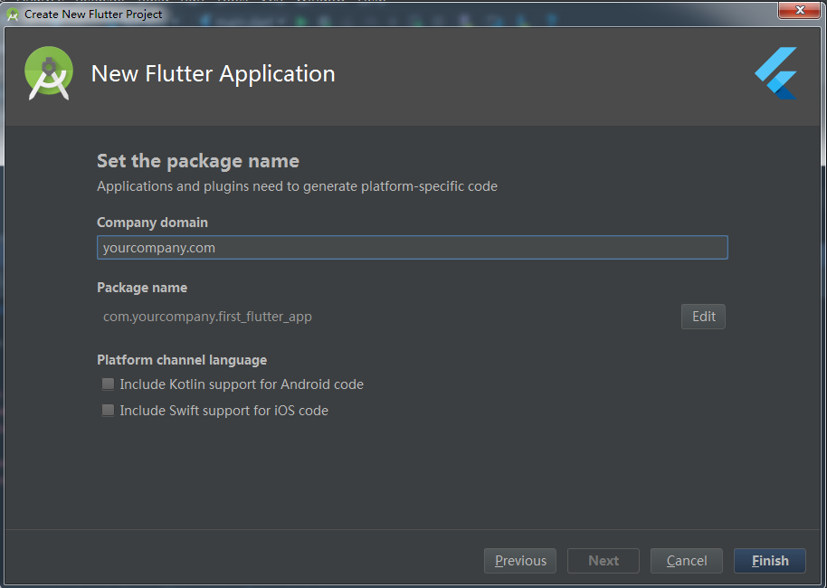Enable Include Kotlin support for Android code
827x588 pixels.
tap(108, 384)
